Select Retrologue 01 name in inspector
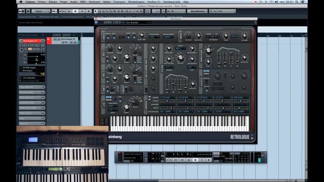The width and height of the screenshot is (324, 182). coord(32,41)
